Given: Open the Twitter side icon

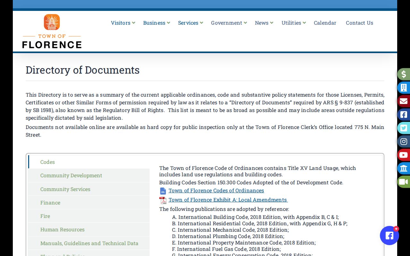Looking at the screenshot, I should tap(404, 128).
